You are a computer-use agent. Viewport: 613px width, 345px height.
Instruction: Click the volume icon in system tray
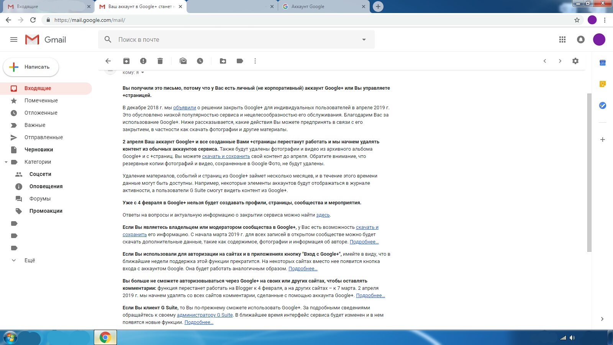(572, 338)
